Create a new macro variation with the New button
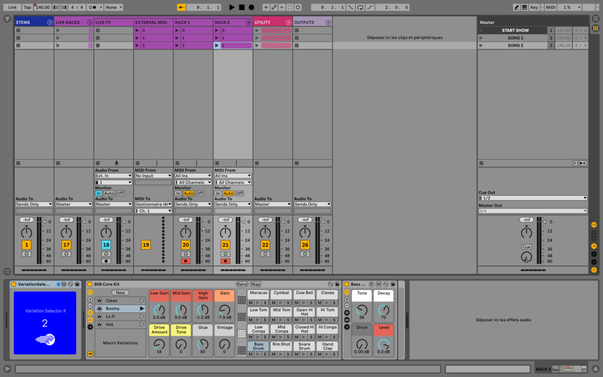Viewport: 603px width, 377px height. click(x=120, y=292)
